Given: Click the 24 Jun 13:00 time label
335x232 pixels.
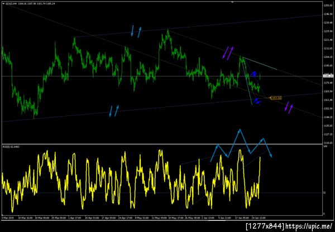Looking at the screenshot, I should pos(259,218).
